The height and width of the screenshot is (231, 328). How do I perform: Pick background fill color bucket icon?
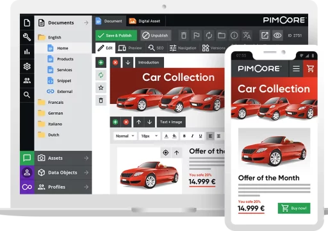click(174, 136)
